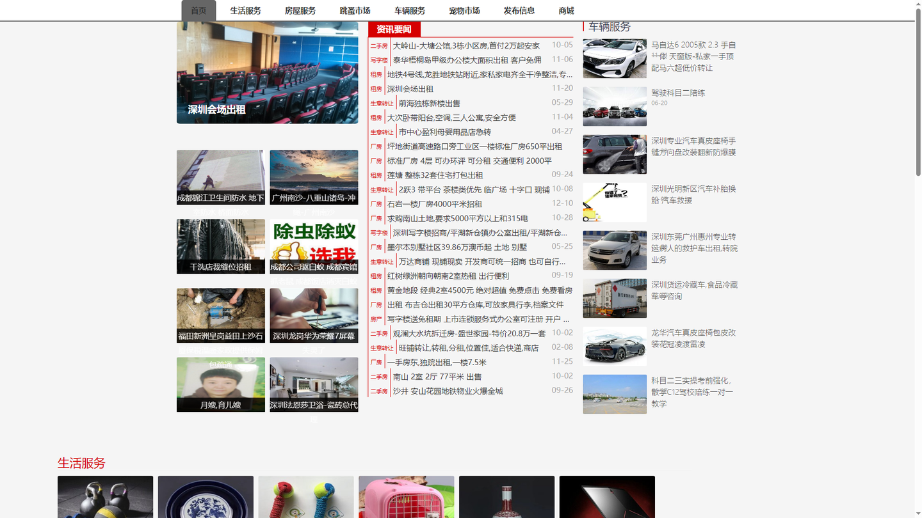922x518 pixels.
Task: Open the 月嫂,育儿嫂 thumbnail
Action: click(x=221, y=384)
